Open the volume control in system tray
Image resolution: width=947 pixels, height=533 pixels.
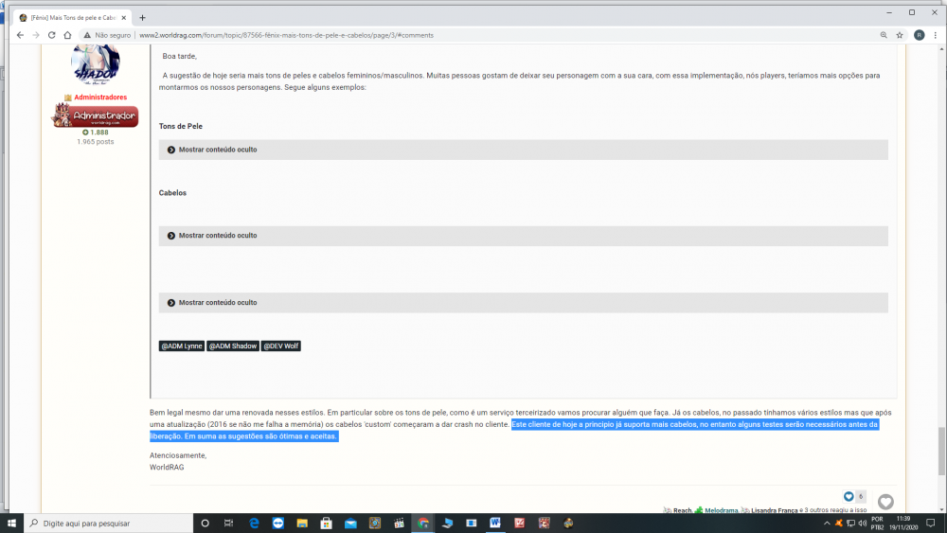pos(863,523)
